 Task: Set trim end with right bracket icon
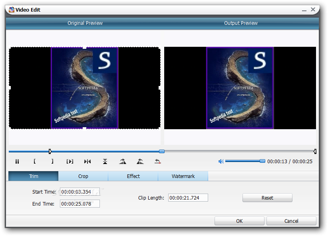52,161
